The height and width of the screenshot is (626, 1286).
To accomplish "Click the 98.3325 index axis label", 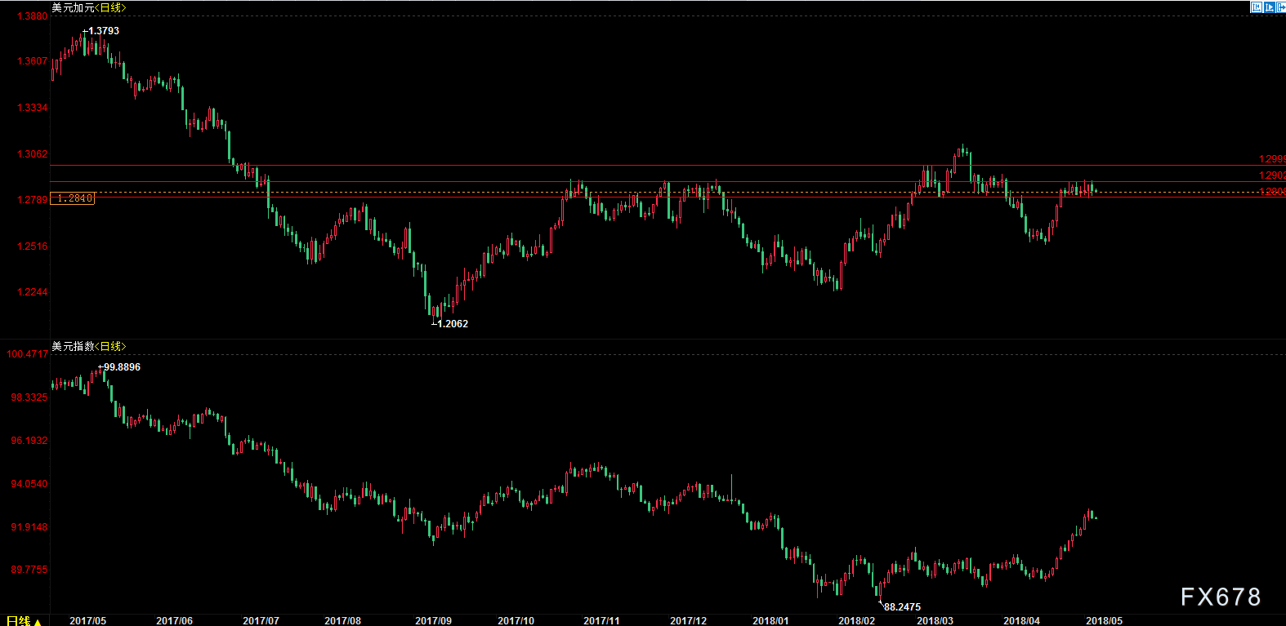I will [29, 397].
